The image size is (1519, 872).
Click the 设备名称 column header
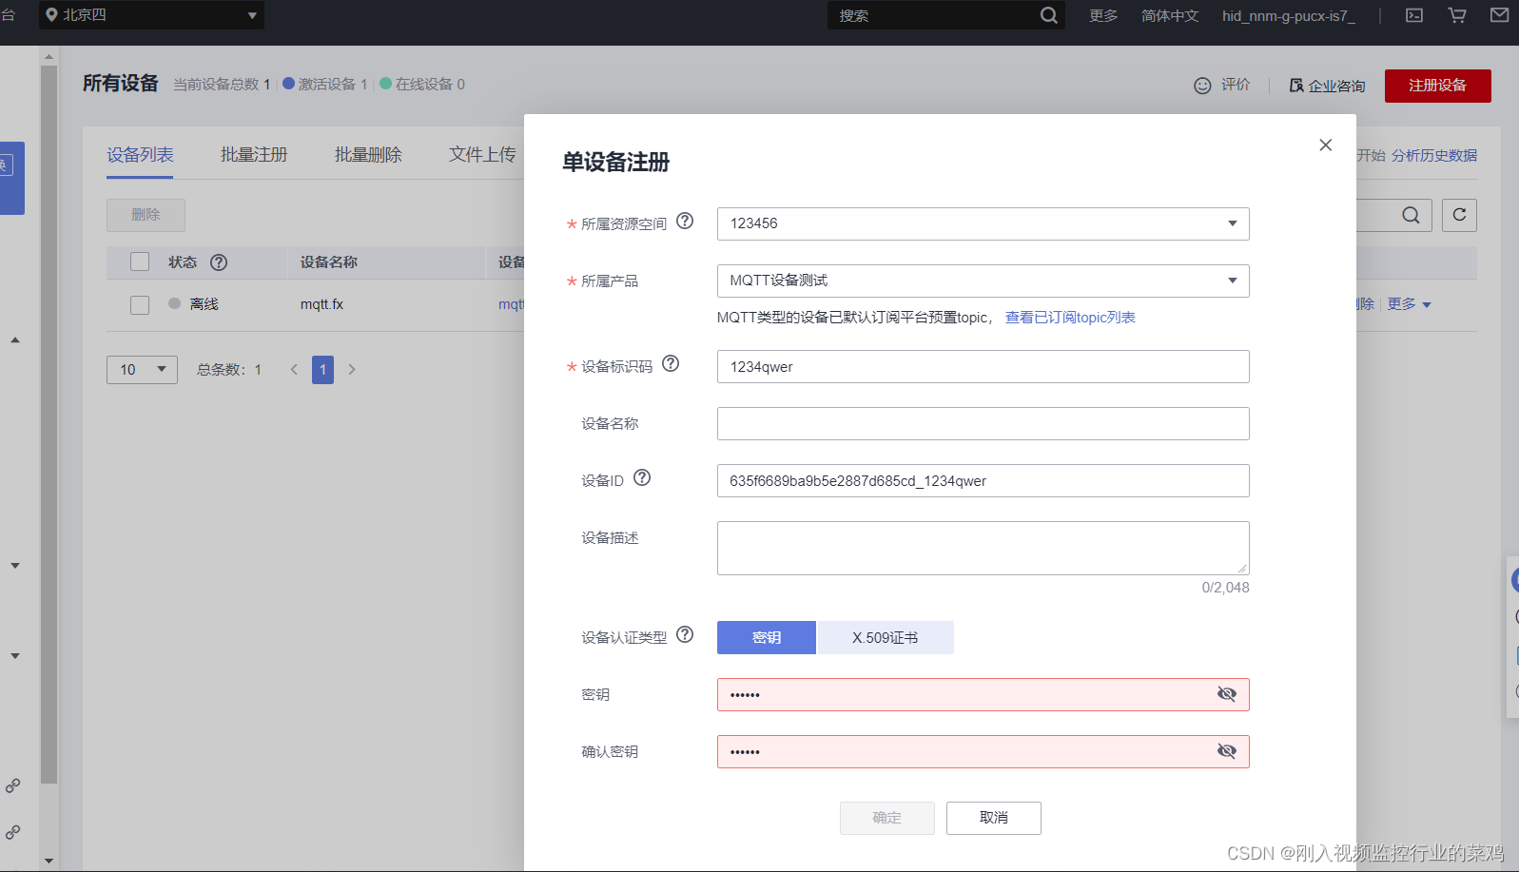pyautogui.click(x=329, y=262)
